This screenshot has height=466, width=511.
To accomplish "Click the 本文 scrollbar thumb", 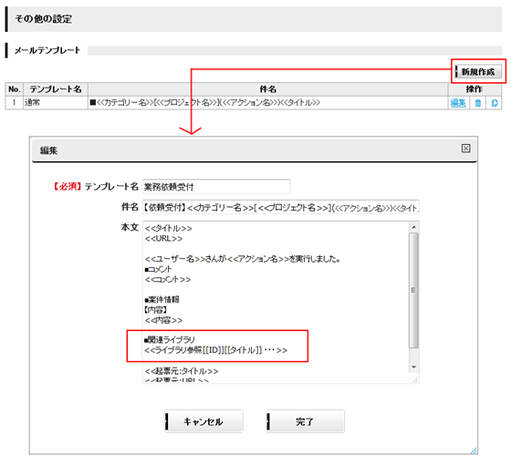I will 414,290.
